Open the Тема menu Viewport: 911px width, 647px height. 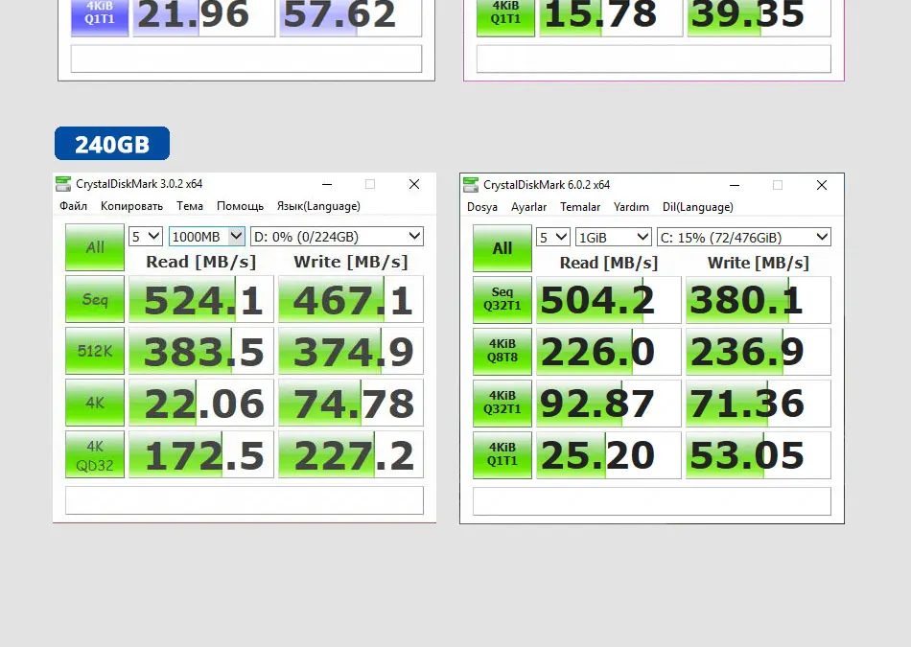190,206
